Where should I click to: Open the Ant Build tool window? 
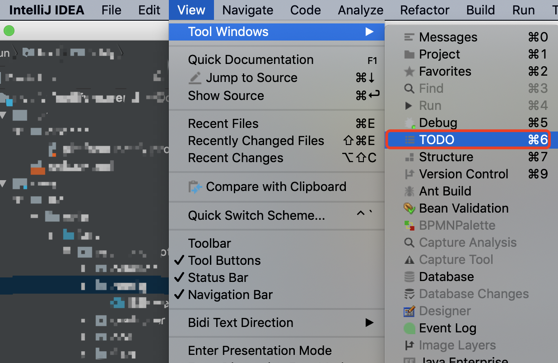tap(444, 191)
